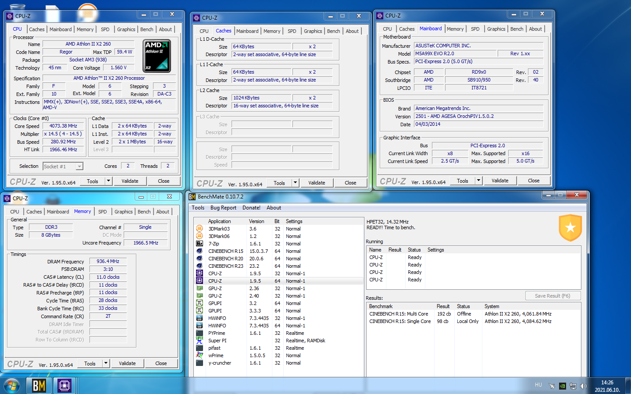Open the Tools menu in BenchMate
Image resolution: width=631 pixels, height=394 pixels.
198,208
